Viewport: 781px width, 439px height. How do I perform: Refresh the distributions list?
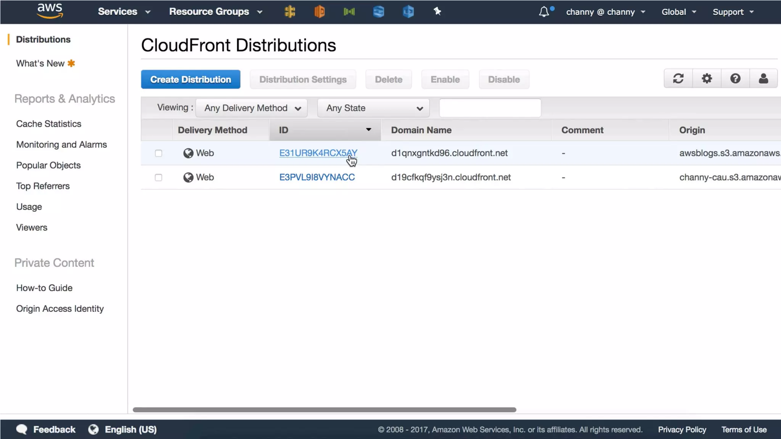tap(678, 79)
